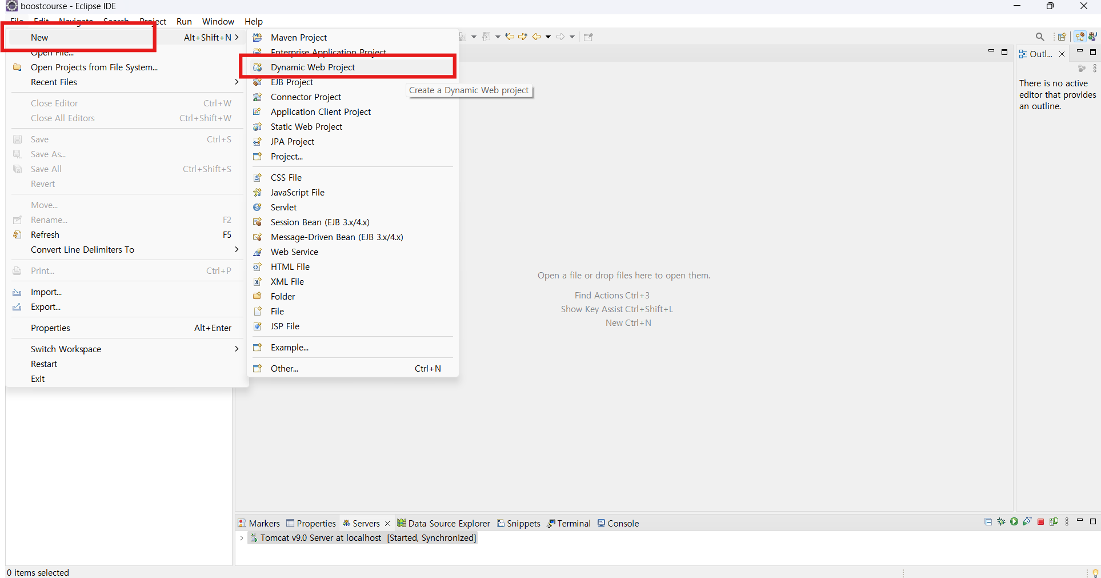Click the Next Edit Location toolbar arrow
Screen dimensions: 1101x578
coord(522,37)
